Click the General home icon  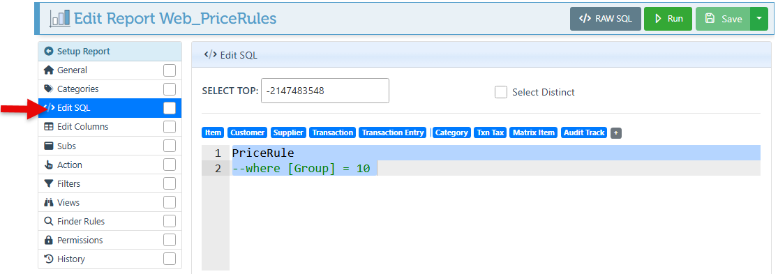click(49, 70)
